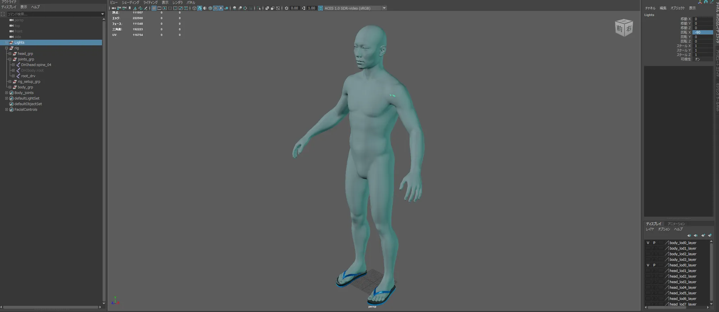Toggle visibility of body_lod0_layer

[x=648, y=243]
